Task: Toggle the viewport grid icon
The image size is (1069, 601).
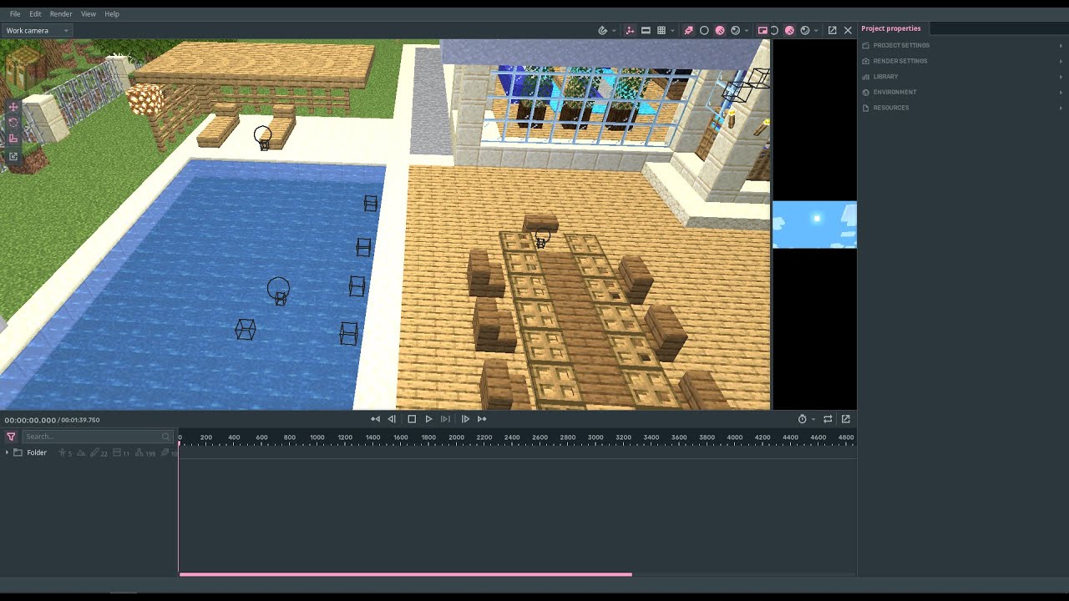Action: (x=661, y=30)
